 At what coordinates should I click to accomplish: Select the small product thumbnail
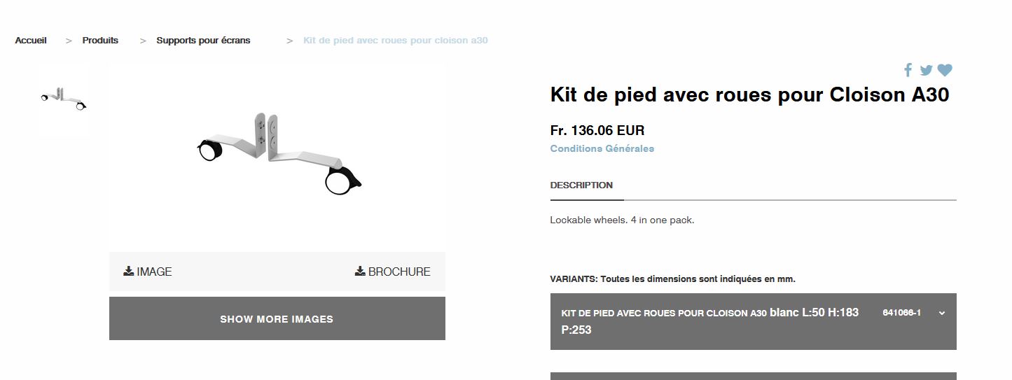tap(63, 100)
